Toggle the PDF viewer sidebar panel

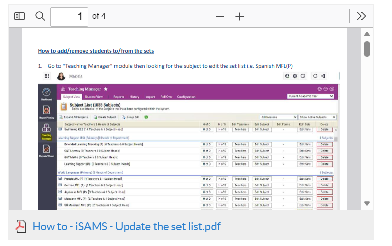pyautogui.click(x=19, y=16)
